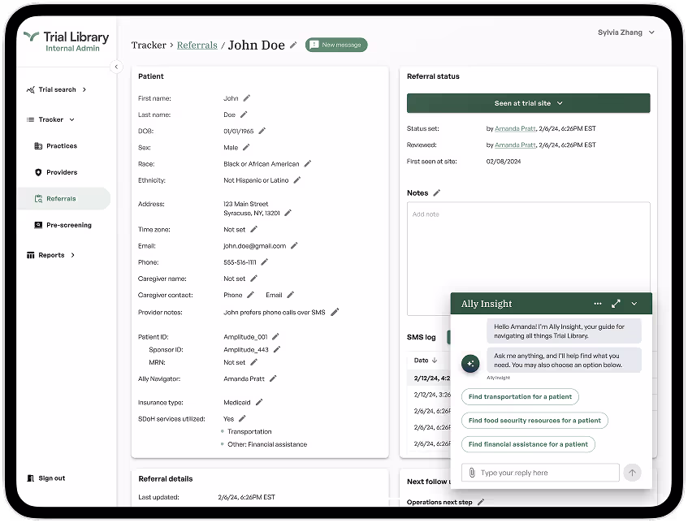Image resolution: width=688 pixels, height=523 pixels.
Task: Click the New message button
Action: point(336,45)
